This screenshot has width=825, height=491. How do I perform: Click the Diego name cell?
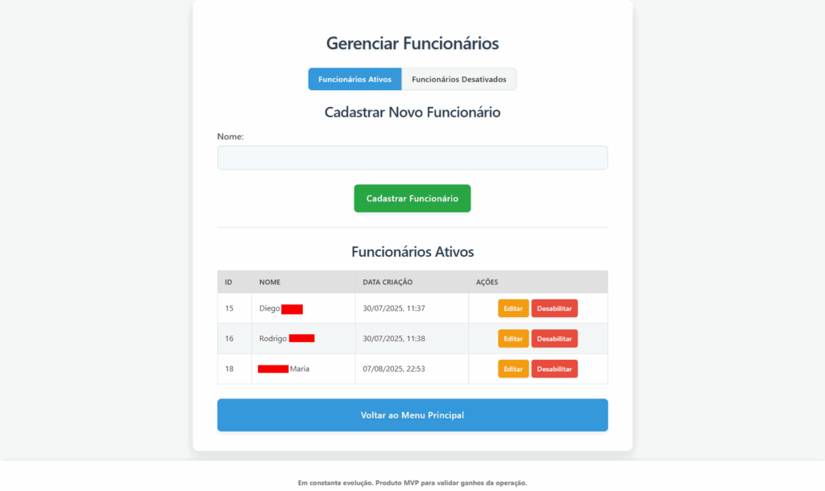(270, 308)
